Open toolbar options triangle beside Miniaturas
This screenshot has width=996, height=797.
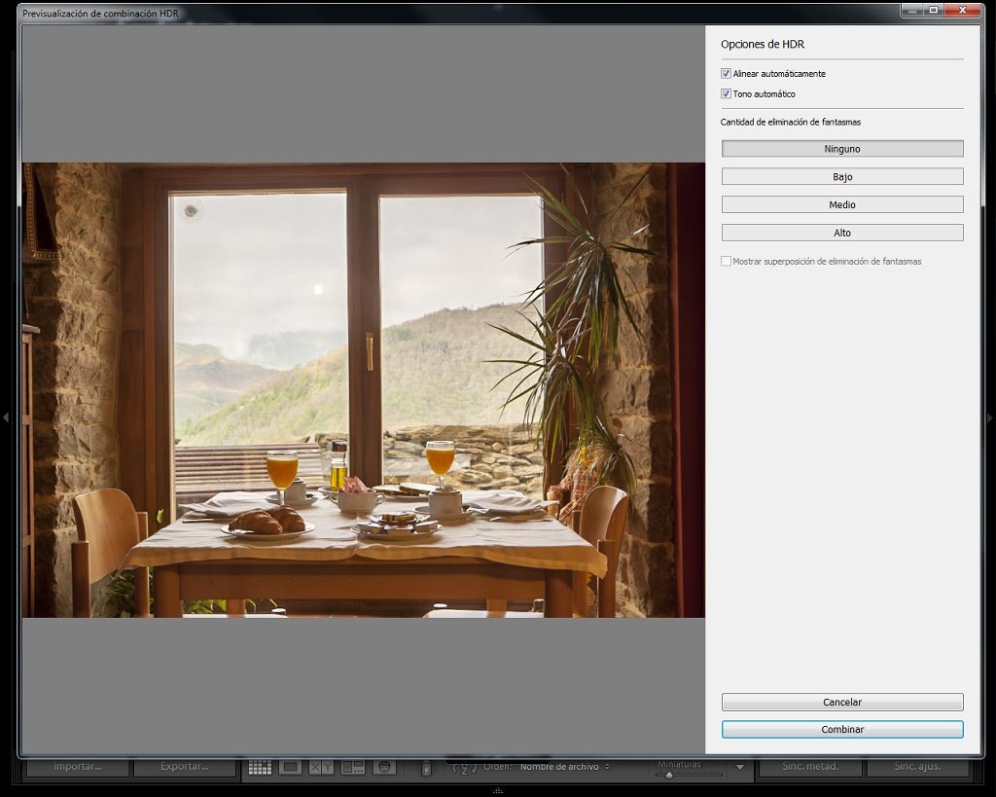(x=740, y=767)
